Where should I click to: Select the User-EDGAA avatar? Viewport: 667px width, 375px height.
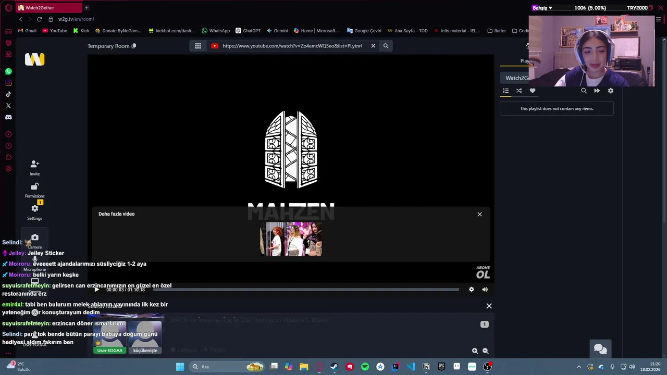click(x=110, y=337)
